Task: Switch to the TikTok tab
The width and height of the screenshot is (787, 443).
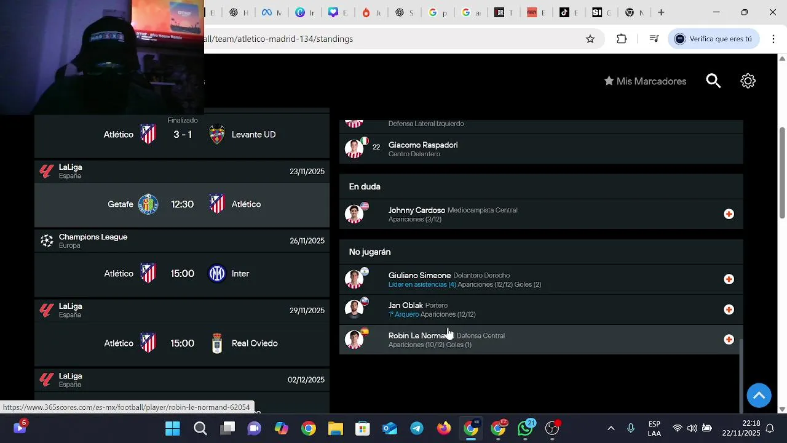Action: pos(569,12)
